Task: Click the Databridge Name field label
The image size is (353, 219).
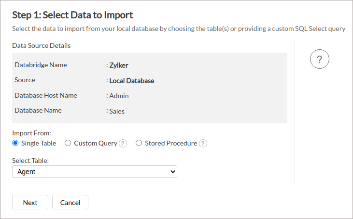Action: point(41,65)
